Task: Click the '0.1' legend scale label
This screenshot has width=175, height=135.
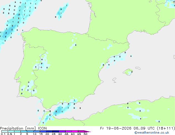Action: pyautogui.click(x=3, y=134)
